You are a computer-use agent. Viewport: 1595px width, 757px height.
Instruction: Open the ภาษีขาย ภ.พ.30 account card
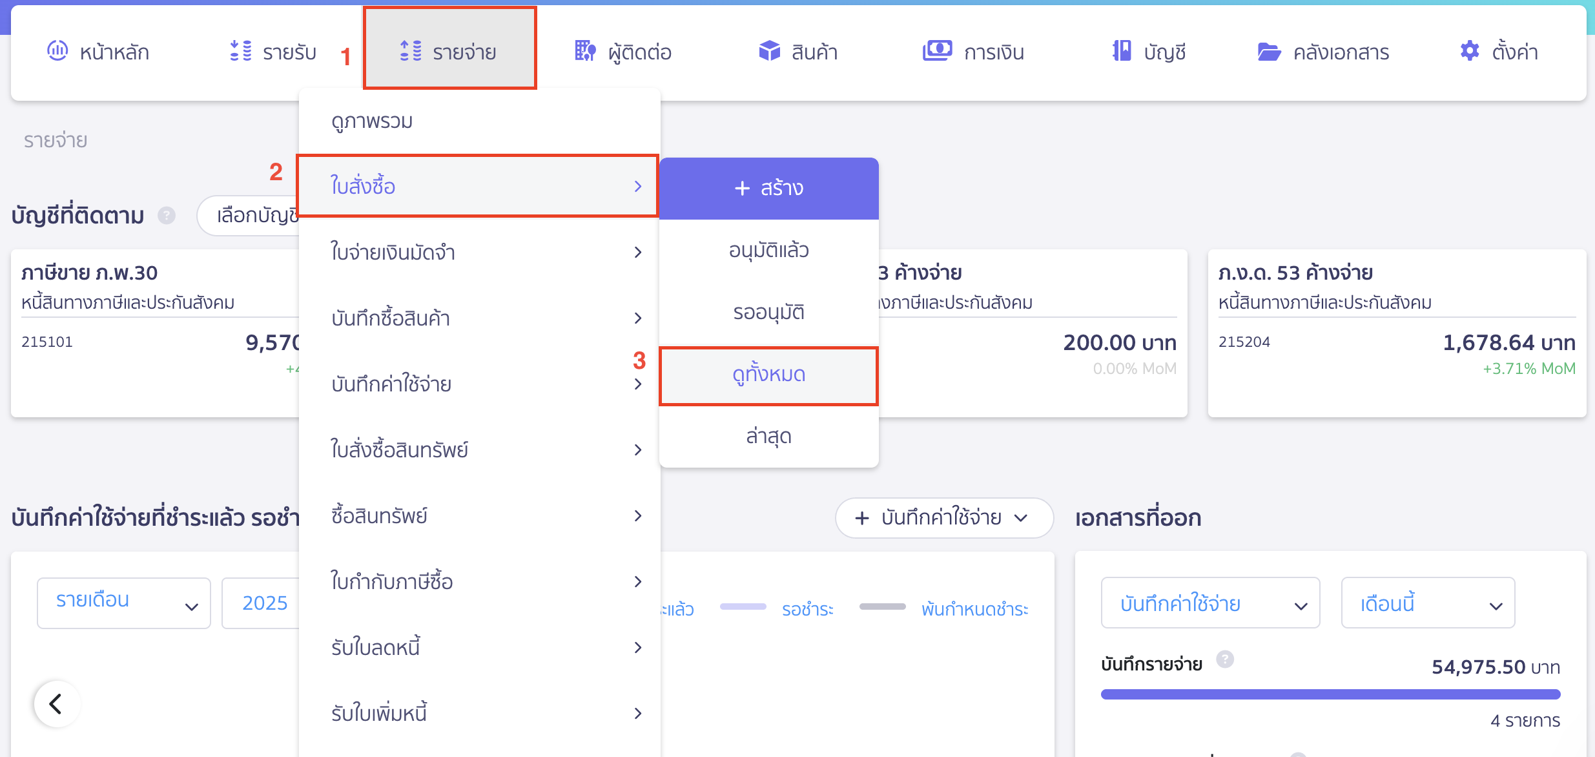pyautogui.click(x=156, y=333)
